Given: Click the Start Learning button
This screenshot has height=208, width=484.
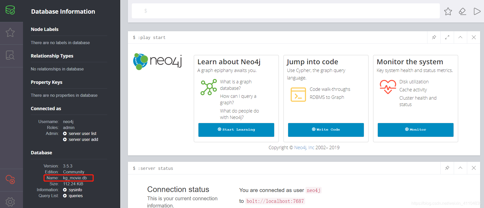Looking at the screenshot, I should pos(236,130).
